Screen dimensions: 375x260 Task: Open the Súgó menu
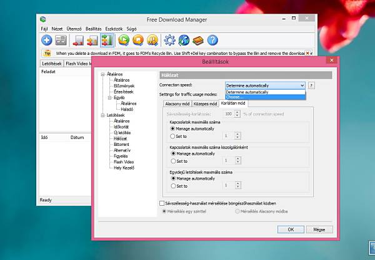click(131, 29)
